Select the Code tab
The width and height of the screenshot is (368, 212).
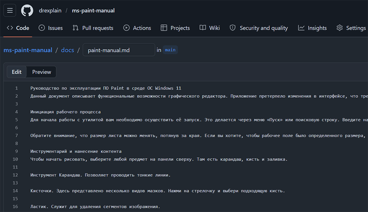18,28
